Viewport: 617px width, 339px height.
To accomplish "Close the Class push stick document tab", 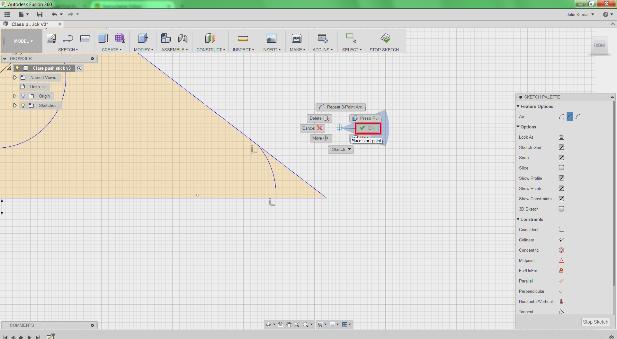I will point(60,24).
